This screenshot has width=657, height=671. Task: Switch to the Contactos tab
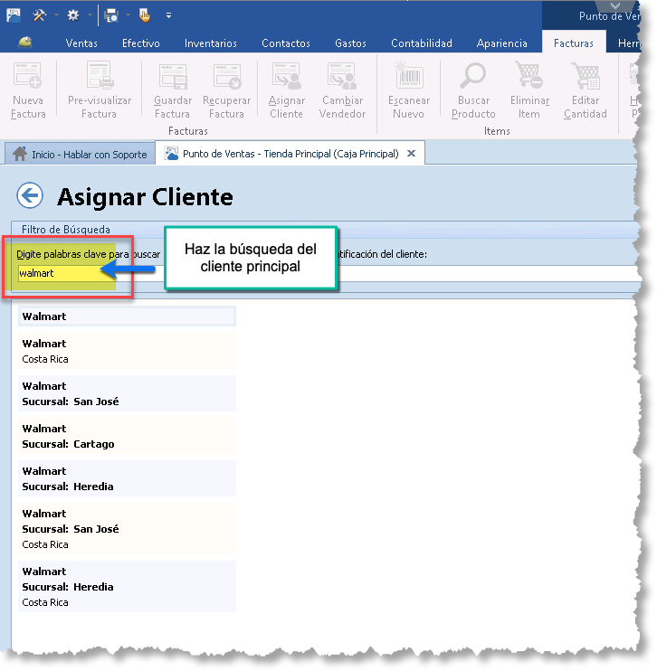pos(286,43)
